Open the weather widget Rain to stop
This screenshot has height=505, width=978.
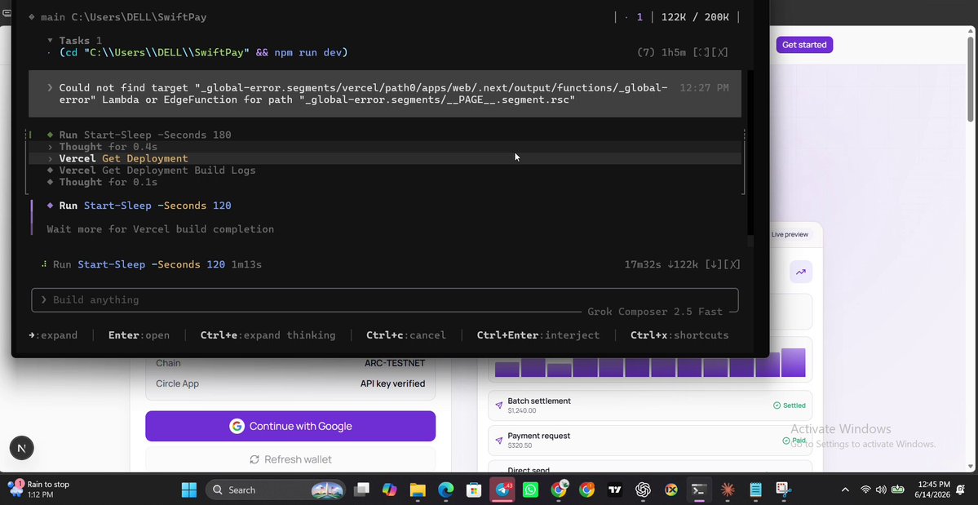pos(38,489)
